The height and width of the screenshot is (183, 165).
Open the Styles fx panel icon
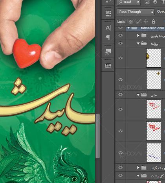(x=108, y=52)
